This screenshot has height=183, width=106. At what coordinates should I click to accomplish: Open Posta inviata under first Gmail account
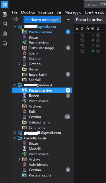(x=42, y=43)
